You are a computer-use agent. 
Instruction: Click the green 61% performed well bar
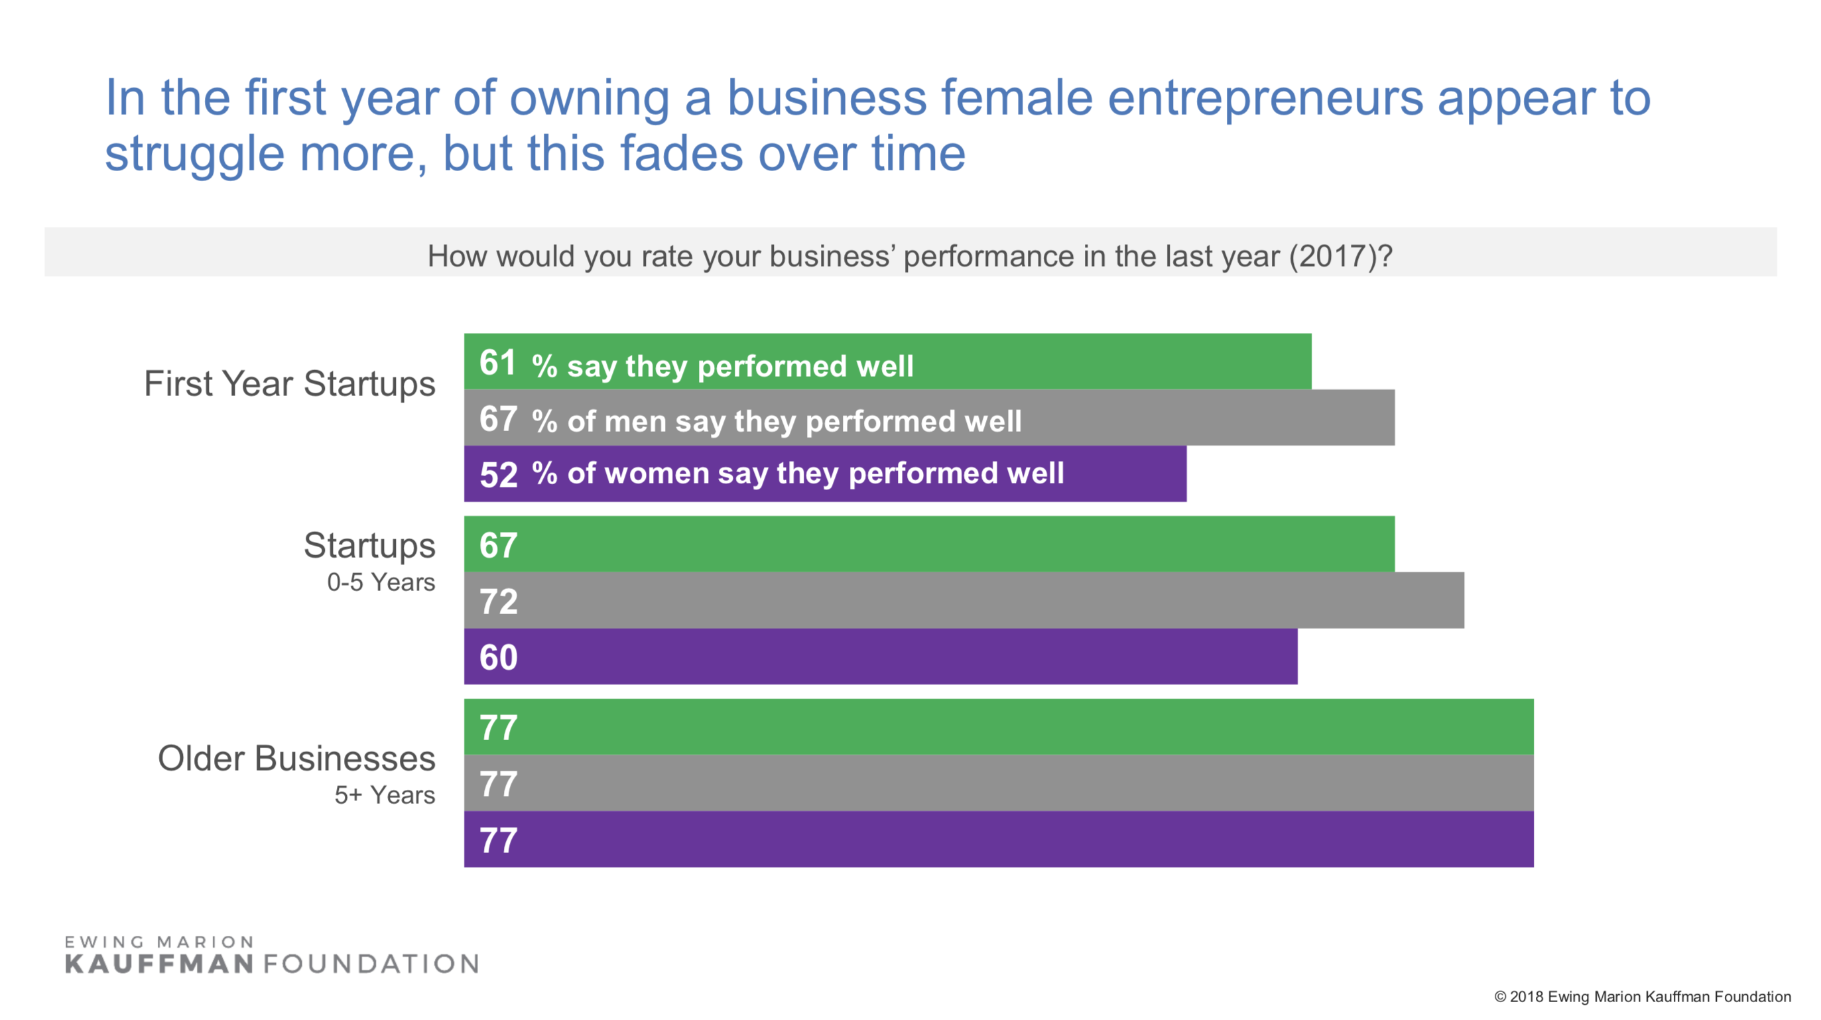(x=887, y=361)
